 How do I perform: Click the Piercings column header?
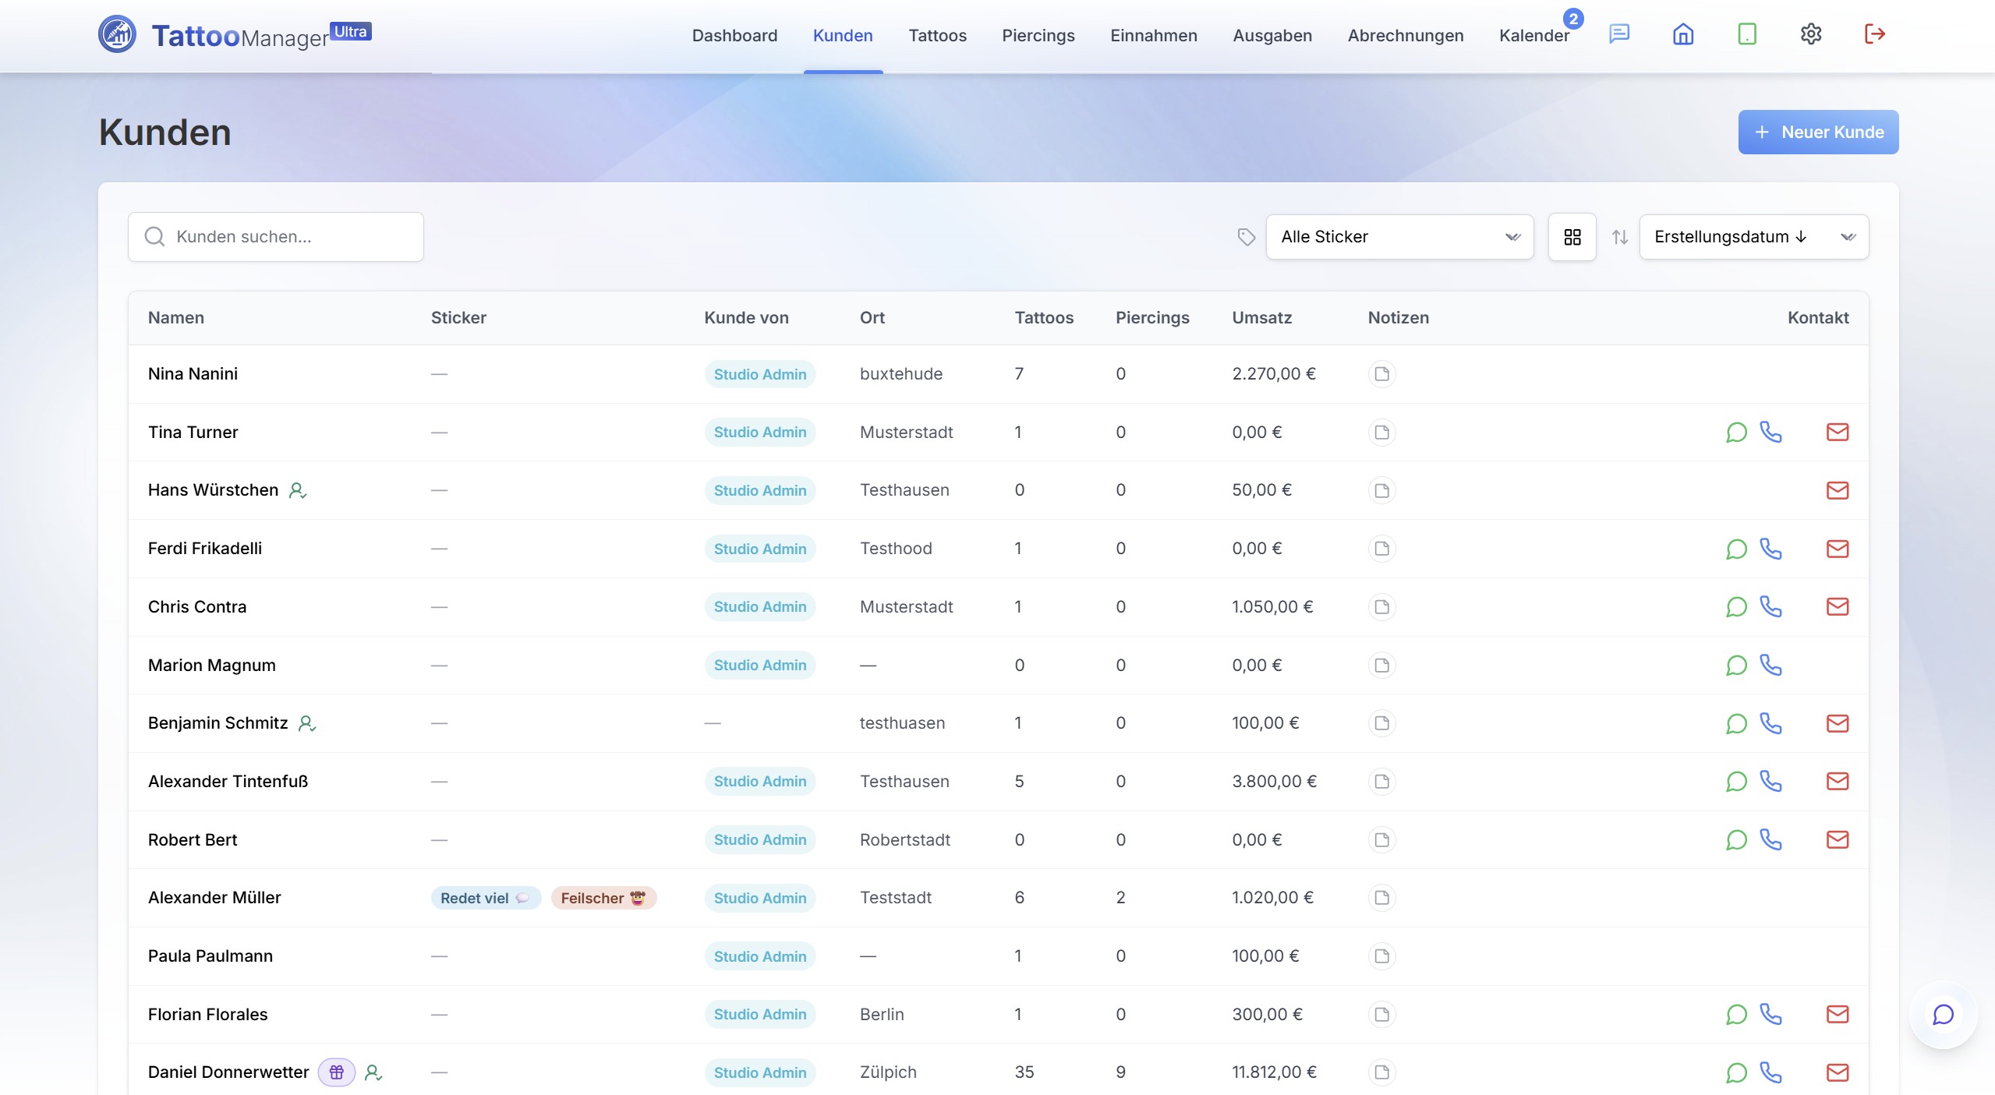[x=1152, y=318]
